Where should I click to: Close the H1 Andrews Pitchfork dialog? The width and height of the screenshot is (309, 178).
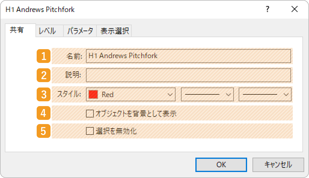295,9
